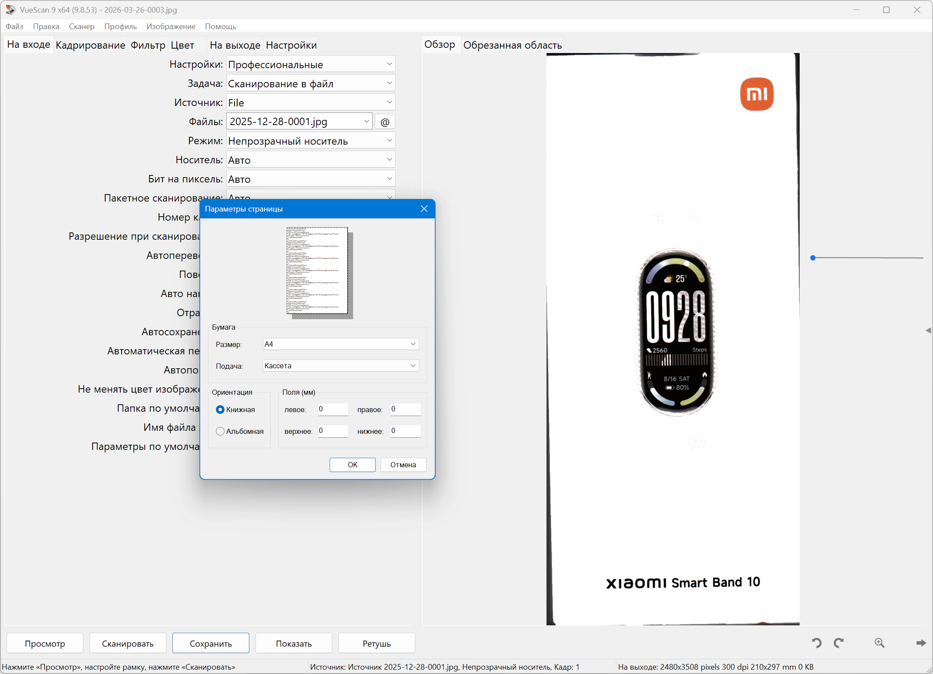Click the zoom in magnifier icon
933x674 pixels.
(880, 643)
